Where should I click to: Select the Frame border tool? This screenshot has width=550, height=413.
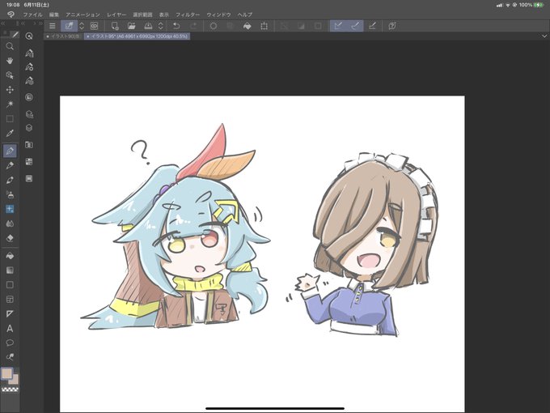pos(10,299)
